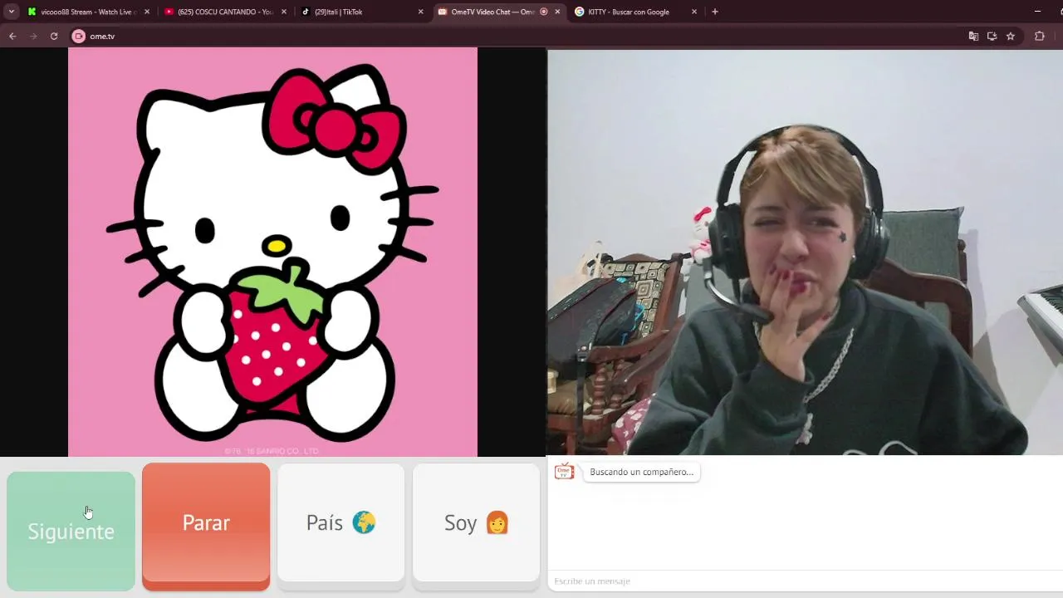Open the browser extensions menu

click(x=1039, y=36)
